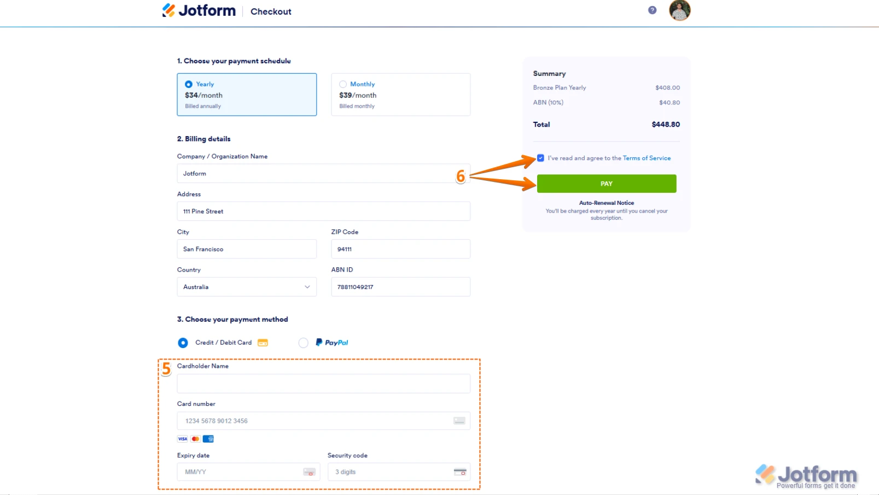The image size is (879, 495).
Task: Open the user profile avatar
Action: pos(679,10)
